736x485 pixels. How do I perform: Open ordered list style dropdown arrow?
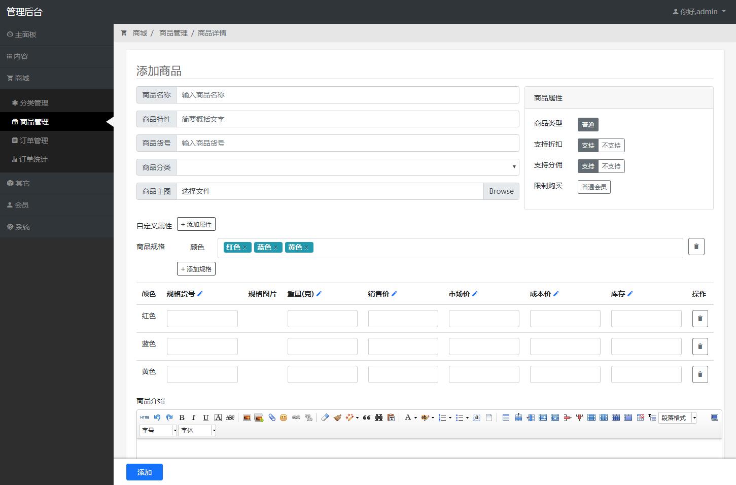450,418
